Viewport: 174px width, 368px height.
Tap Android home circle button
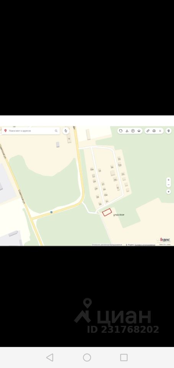87,357
